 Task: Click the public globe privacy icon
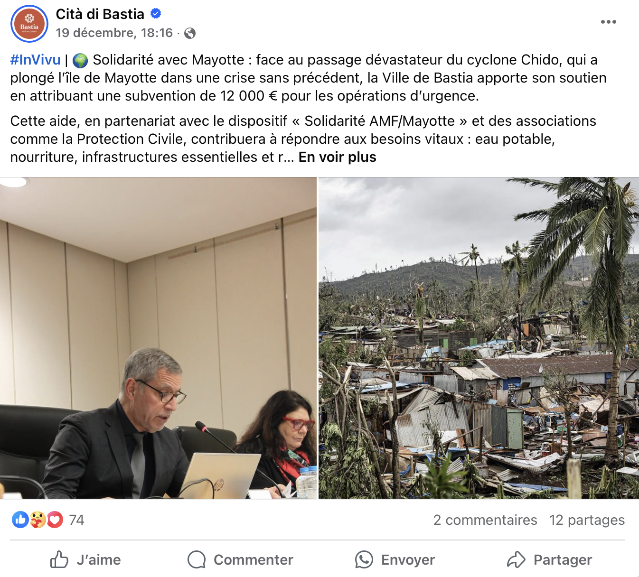click(190, 33)
